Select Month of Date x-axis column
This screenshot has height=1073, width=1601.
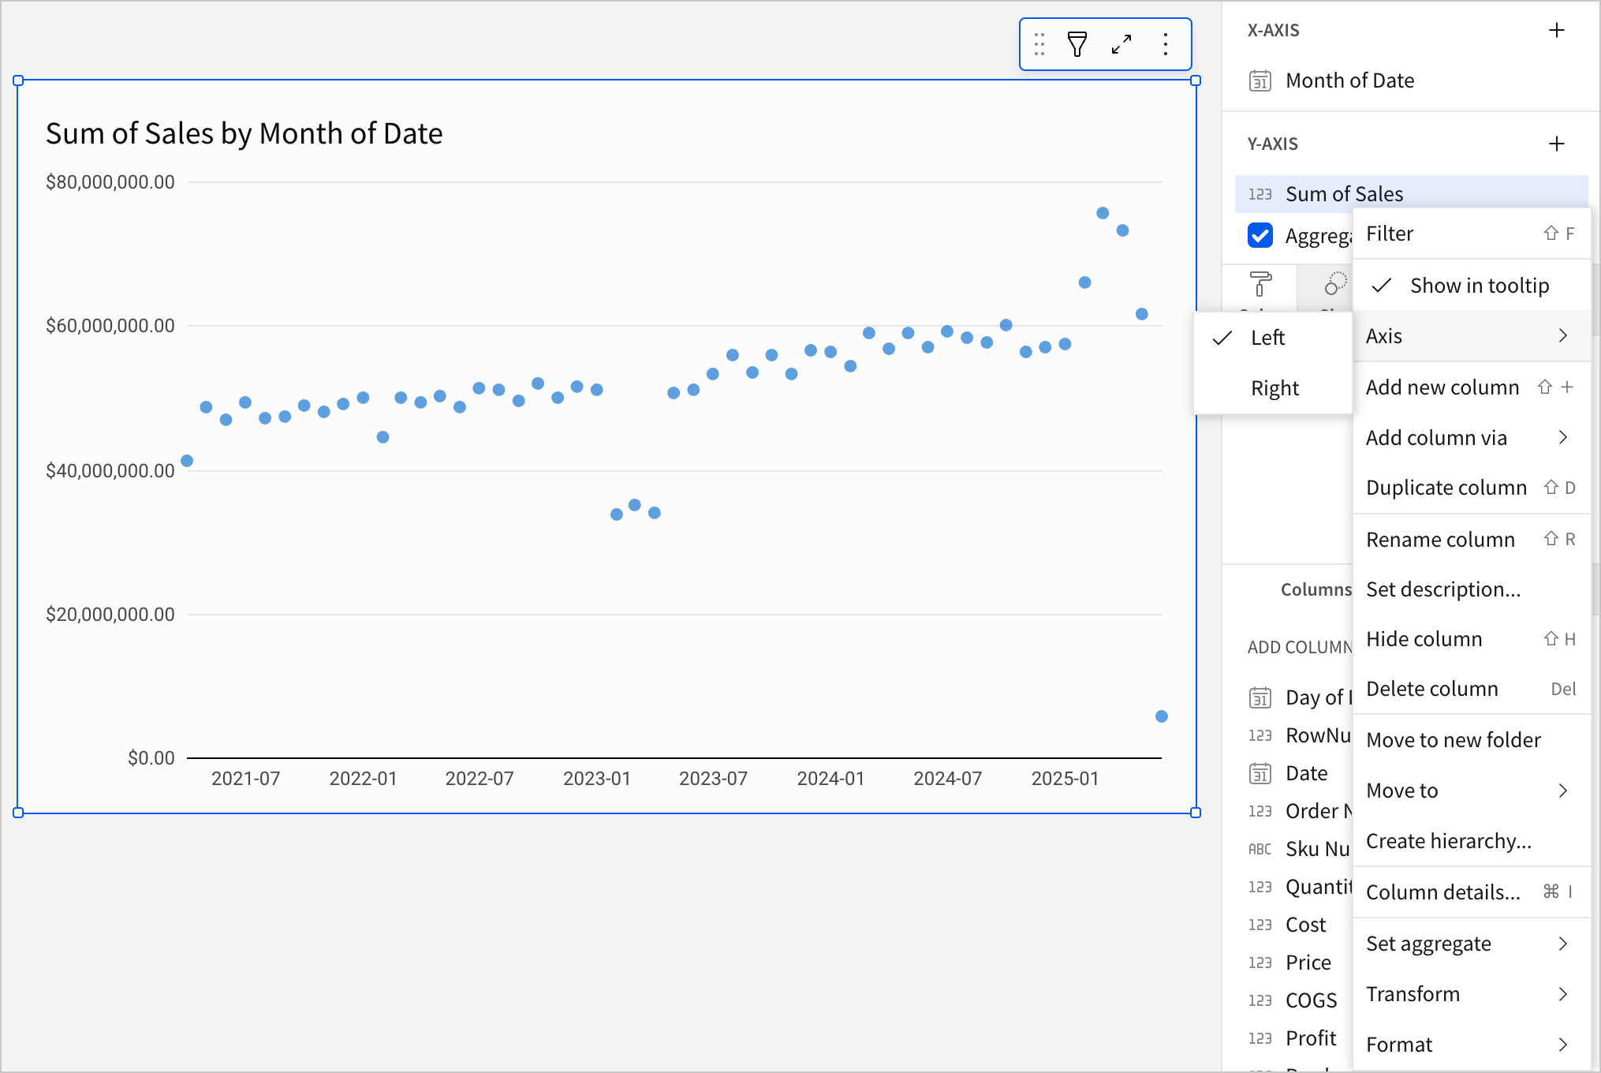[x=1411, y=80]
